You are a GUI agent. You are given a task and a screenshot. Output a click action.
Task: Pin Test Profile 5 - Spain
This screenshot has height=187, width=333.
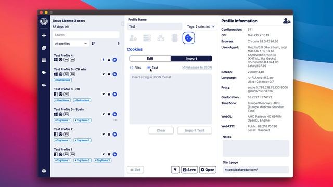[104, 114]
